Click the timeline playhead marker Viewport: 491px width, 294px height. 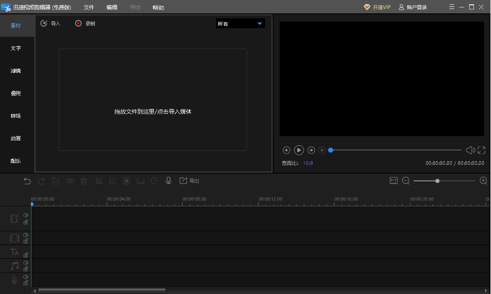(x=32, y=204)
